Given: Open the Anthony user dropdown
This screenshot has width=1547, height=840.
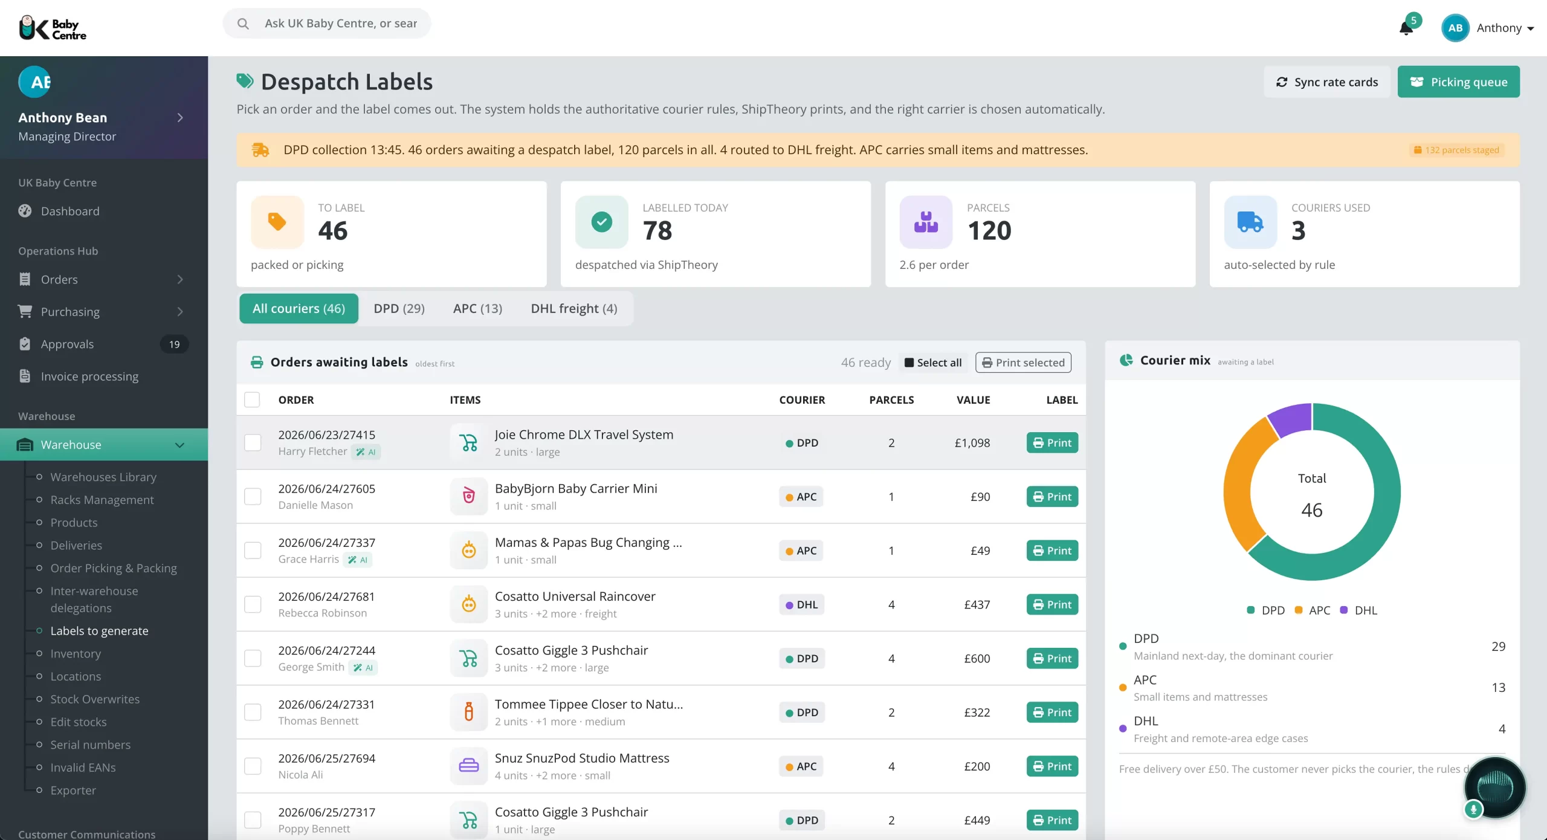Looking at the screenshot, I should (1488, 28).
